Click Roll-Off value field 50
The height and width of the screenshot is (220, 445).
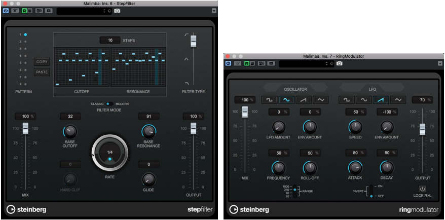(x=311, y=153)
